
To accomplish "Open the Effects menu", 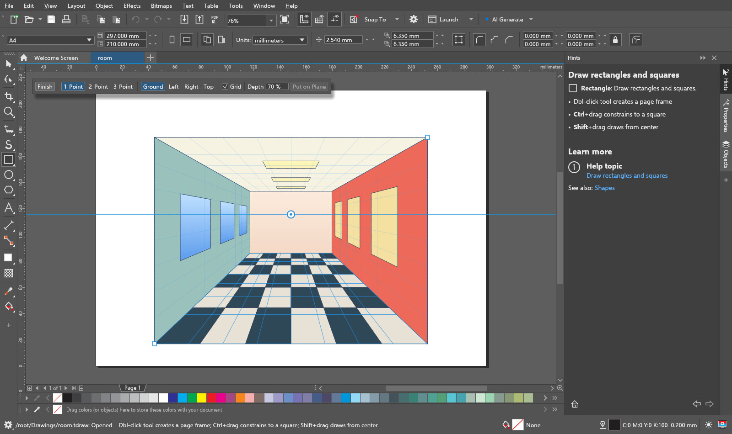I will tap(132, 6).
